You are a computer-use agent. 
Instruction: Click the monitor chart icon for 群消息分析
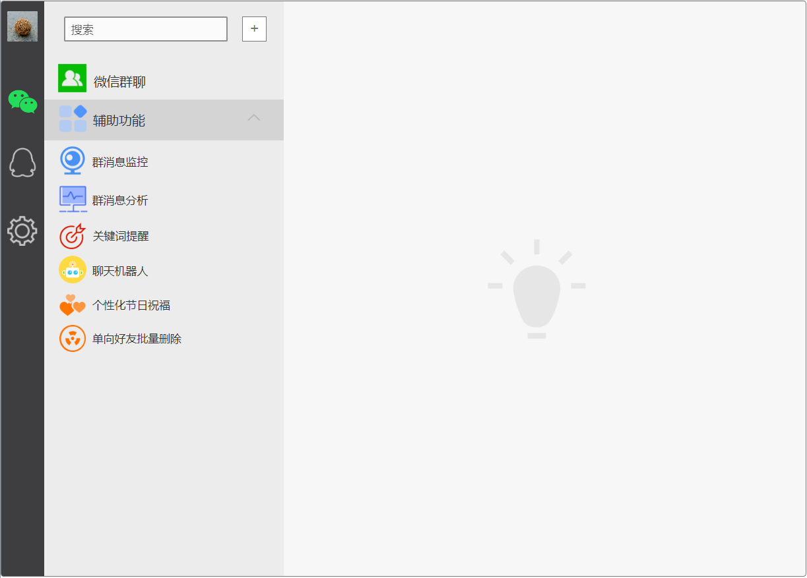coord(73,199)
